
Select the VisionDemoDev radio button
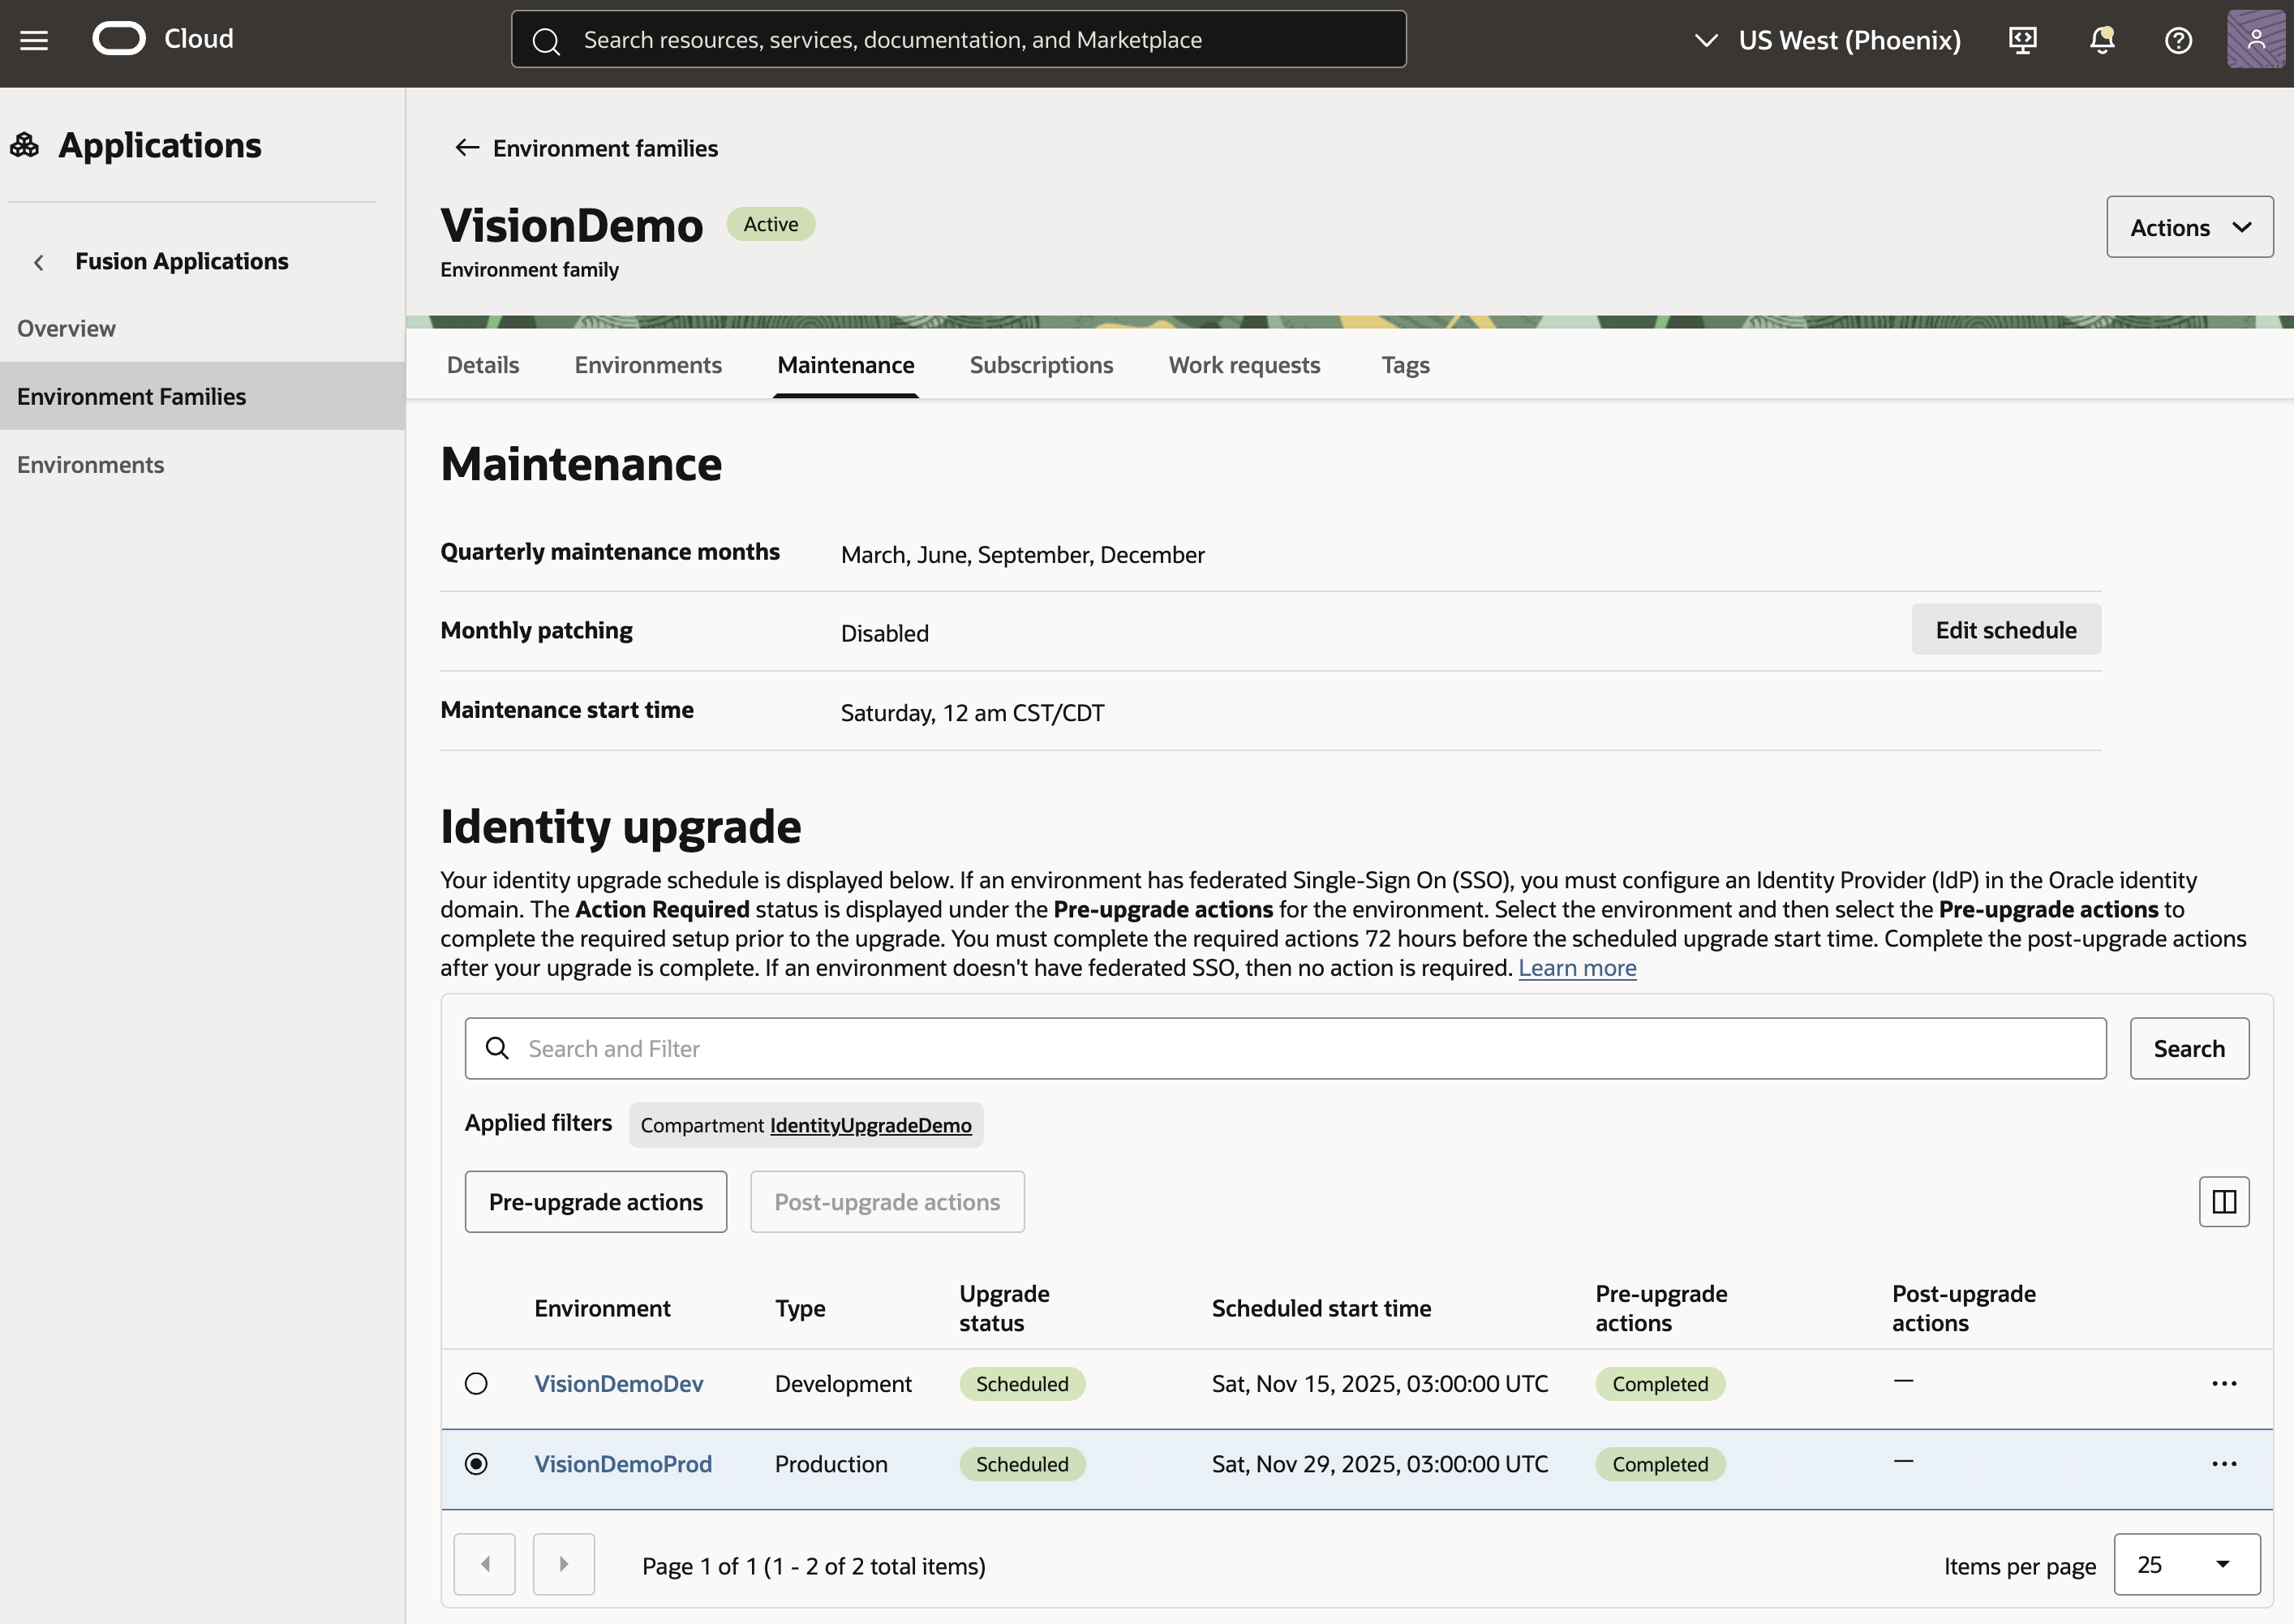click(476, 1384)
